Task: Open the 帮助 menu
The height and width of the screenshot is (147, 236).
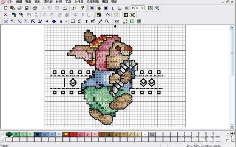Action: [114, 2]
